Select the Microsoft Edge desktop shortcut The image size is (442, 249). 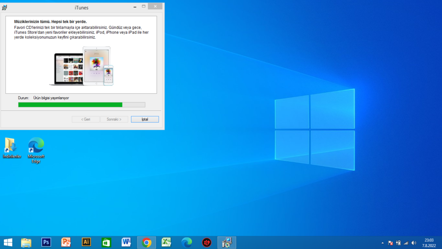tap(36, 147)
